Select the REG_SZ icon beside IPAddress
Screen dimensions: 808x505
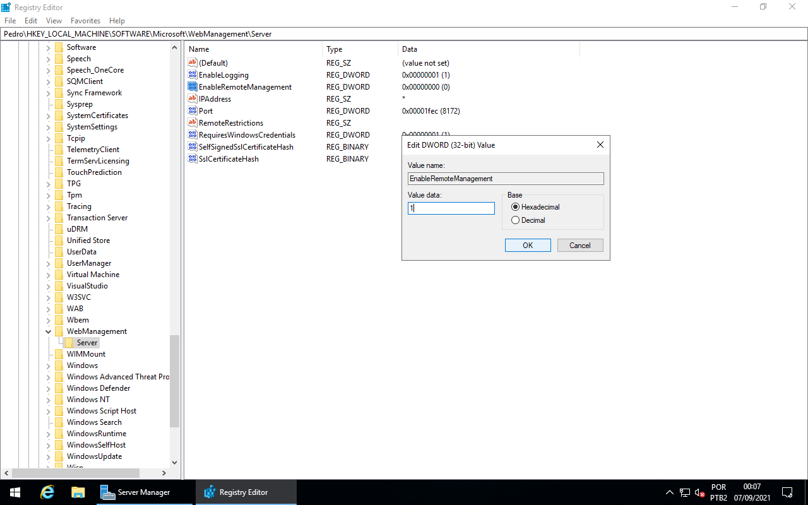[x=193, y=98]
